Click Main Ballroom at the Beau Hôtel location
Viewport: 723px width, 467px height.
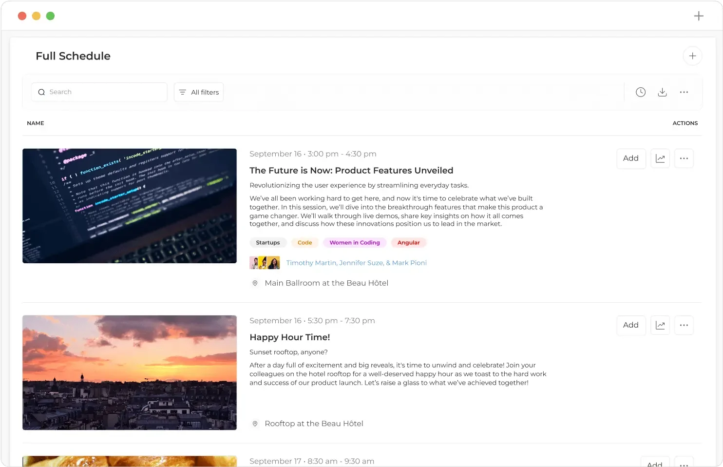pyautogui.click(x=326, y=283)
